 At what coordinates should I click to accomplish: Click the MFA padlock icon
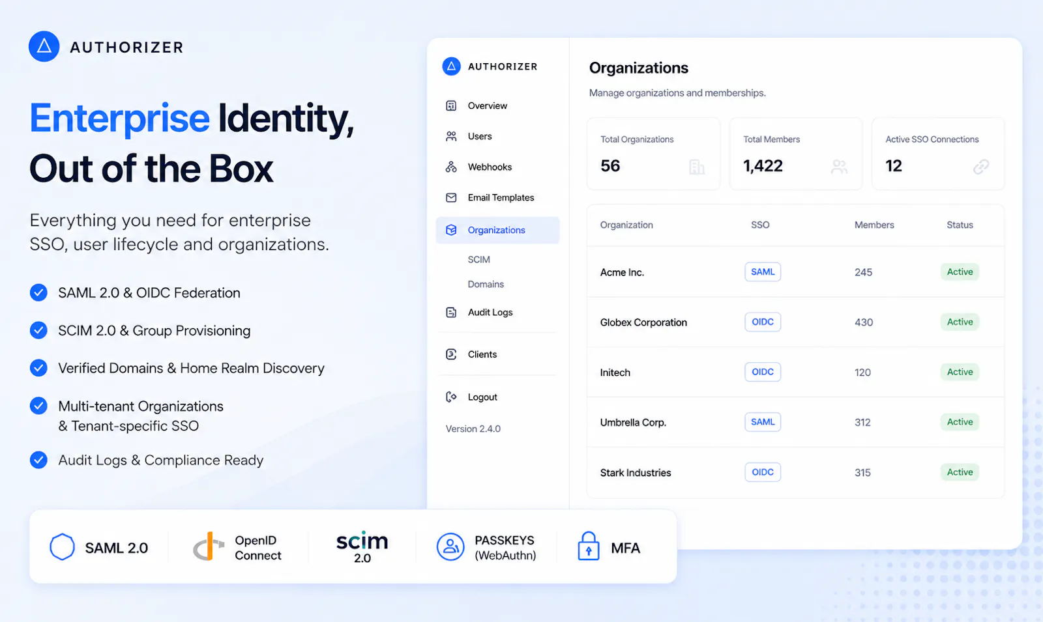point(589,546)
